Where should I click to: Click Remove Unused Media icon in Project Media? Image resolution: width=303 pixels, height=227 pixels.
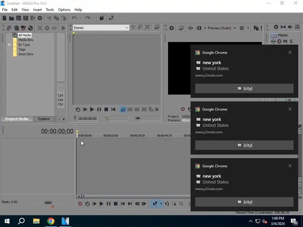(x=9, y=28)
